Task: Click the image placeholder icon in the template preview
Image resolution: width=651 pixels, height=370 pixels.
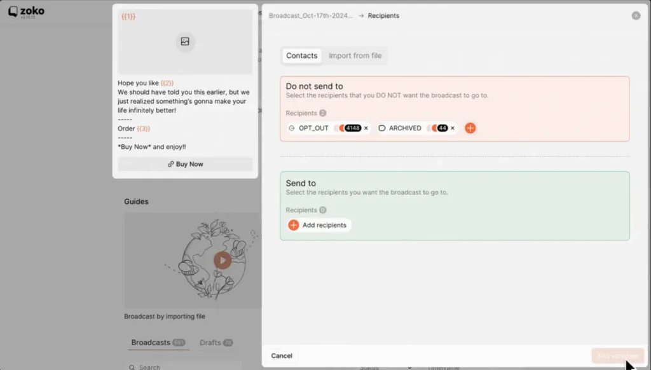Action: click(x=184, y=42)
